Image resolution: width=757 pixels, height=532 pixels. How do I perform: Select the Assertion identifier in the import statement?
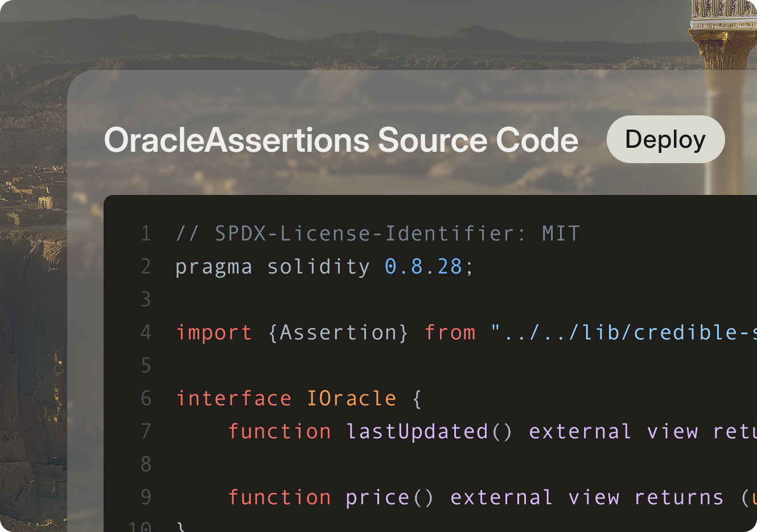(x=339, y=332)
